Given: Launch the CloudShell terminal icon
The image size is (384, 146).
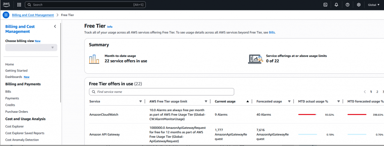Looking at the screenshot, I should (325, 4).
